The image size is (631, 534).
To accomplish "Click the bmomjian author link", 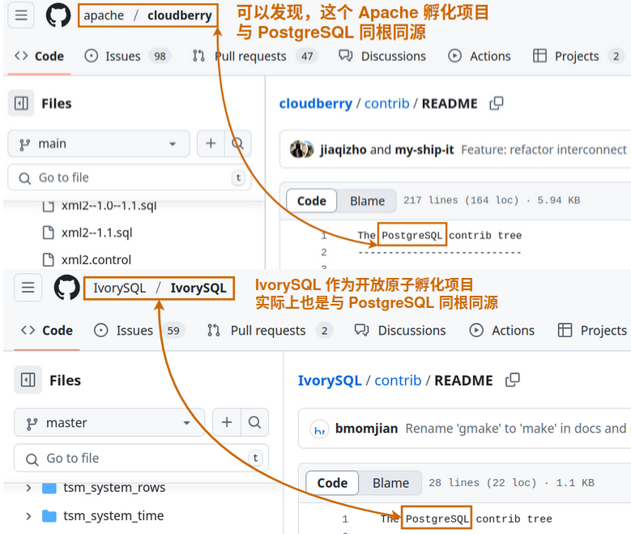I will point(366,428).
